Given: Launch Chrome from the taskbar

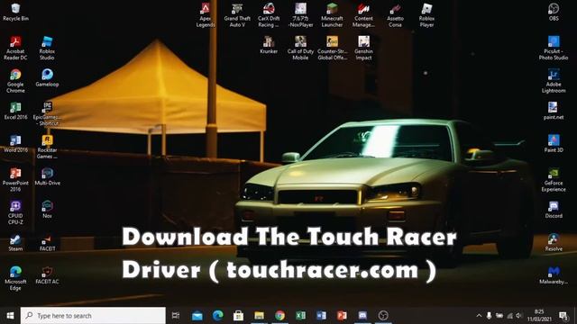Looking at the screenshot, I should coord(279,316).
